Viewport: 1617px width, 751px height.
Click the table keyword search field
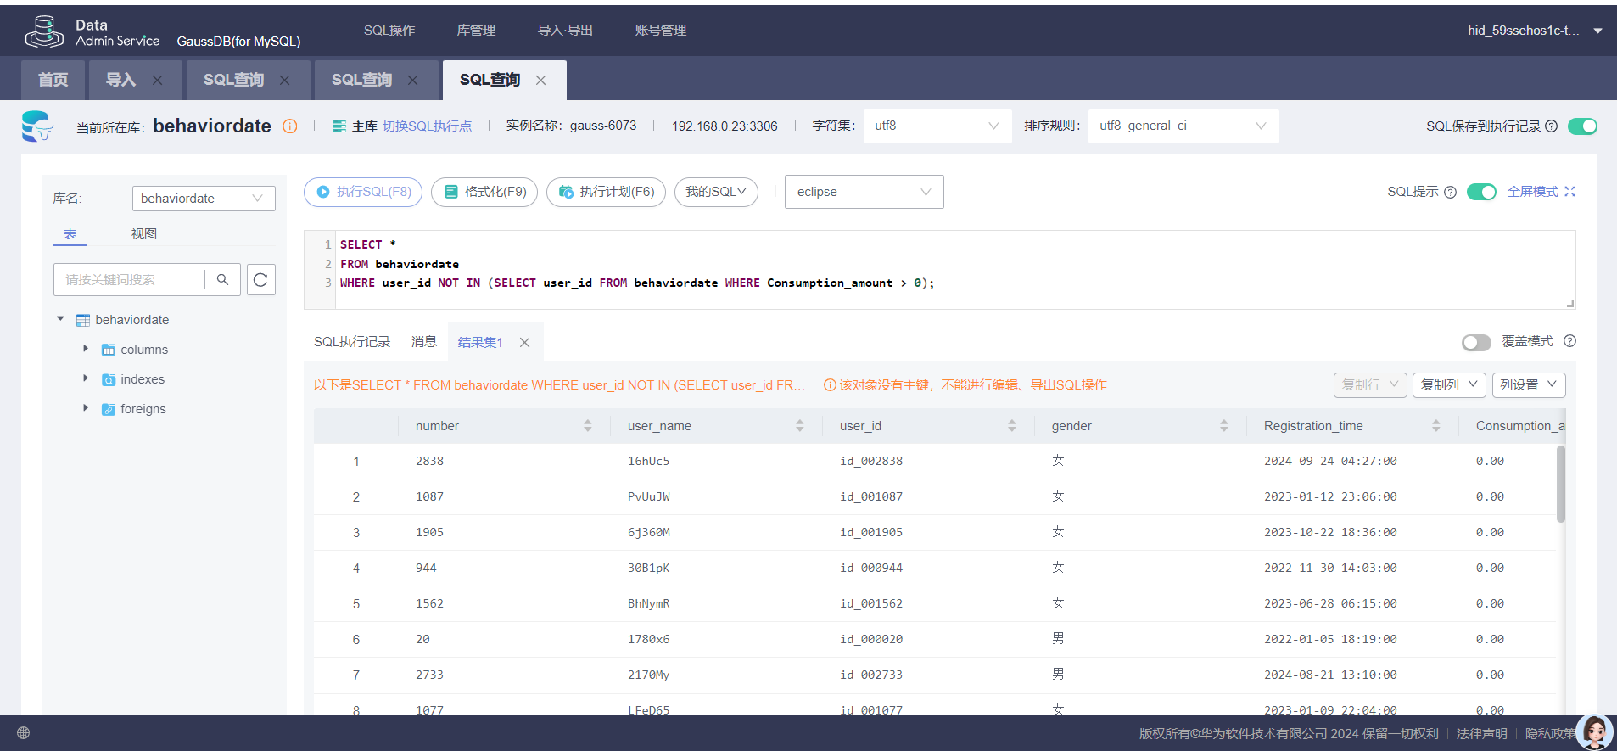pos(129,279)
